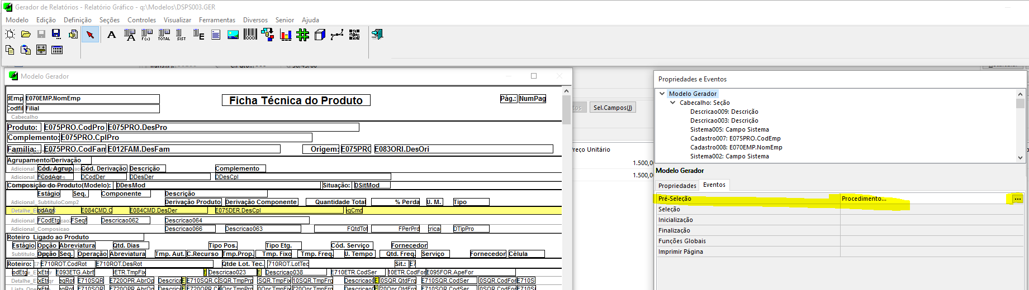Select Descricao009: Descrição in tree
The height and width of the screenshot is (290, 1029).
[x=724, y=112]
